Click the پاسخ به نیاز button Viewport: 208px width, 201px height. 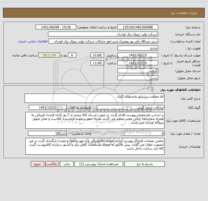pyautogui.click(x=145, y=164)
